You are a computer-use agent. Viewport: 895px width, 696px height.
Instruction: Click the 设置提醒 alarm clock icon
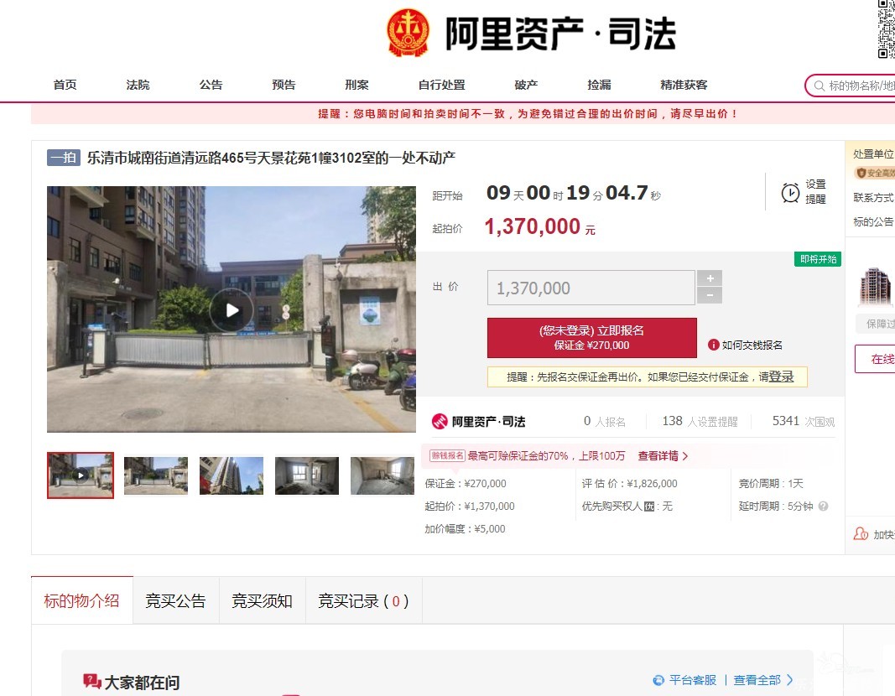[x=790, y=193]
